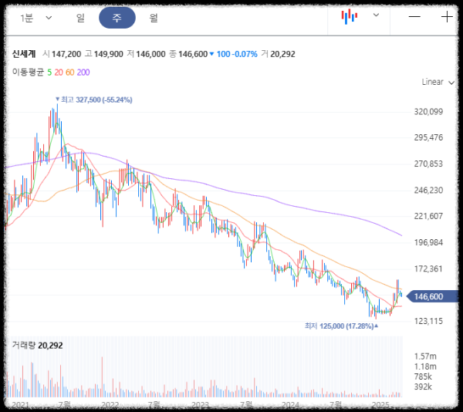Open the Linear scale dropdown
463x412 pixels.
point(438,82)
